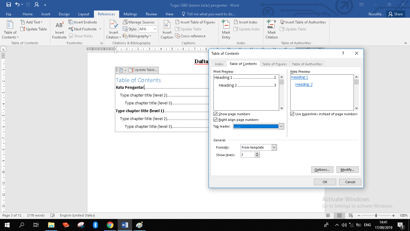Viewport: 410px width, 231px height.
Task: Disable Use hyperlinks instead of page numbers
Action: pyautogui.click(x=292, y=114)
